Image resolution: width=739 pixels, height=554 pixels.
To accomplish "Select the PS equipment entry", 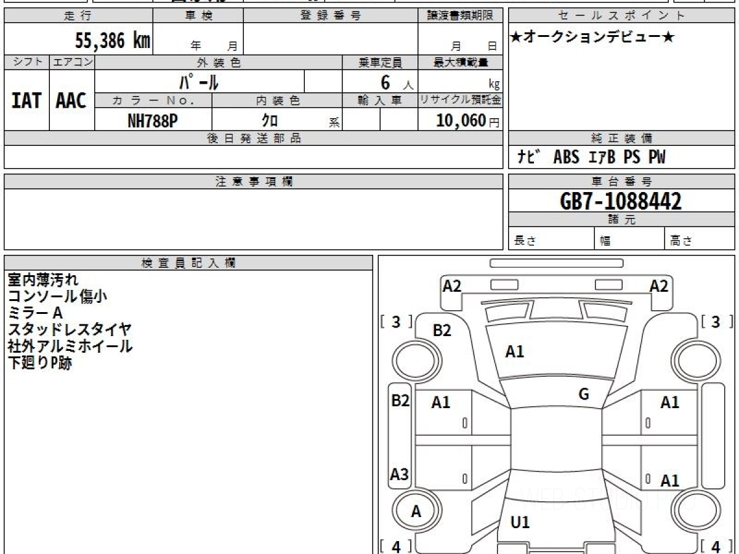I will [632, 158].
